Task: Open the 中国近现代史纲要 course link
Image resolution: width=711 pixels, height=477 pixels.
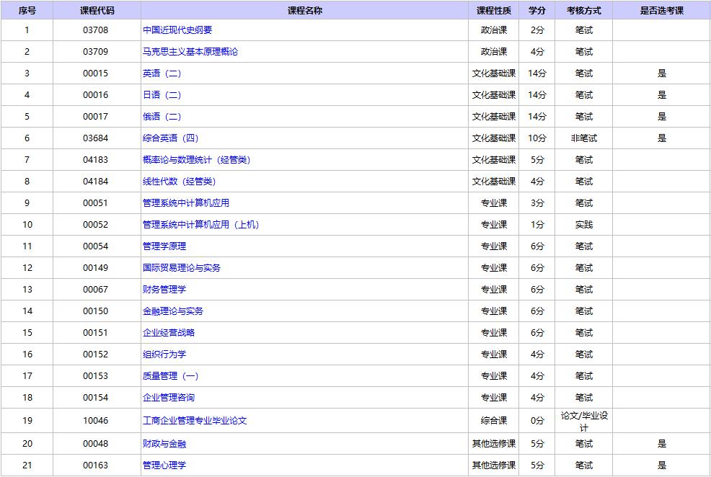Action: [x=177, y=30]
